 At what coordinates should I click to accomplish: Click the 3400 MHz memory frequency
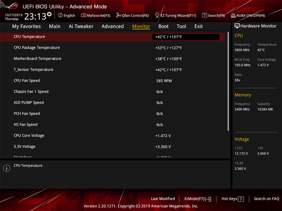click(242, 109)
